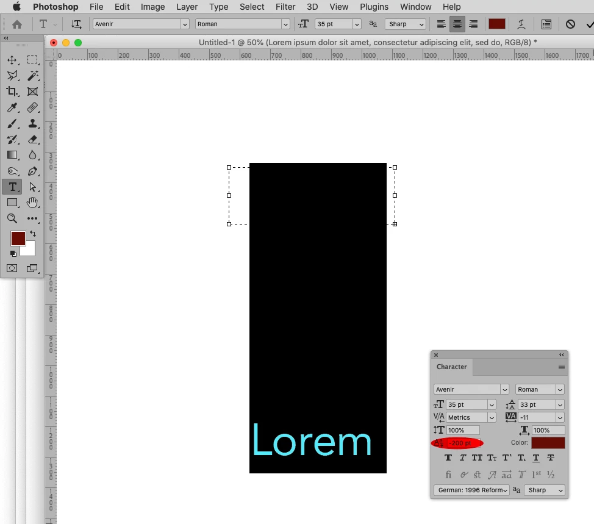This screenshot has width=594, height=524.
Task: Select the Blur tool
Action: pos(32,155)
